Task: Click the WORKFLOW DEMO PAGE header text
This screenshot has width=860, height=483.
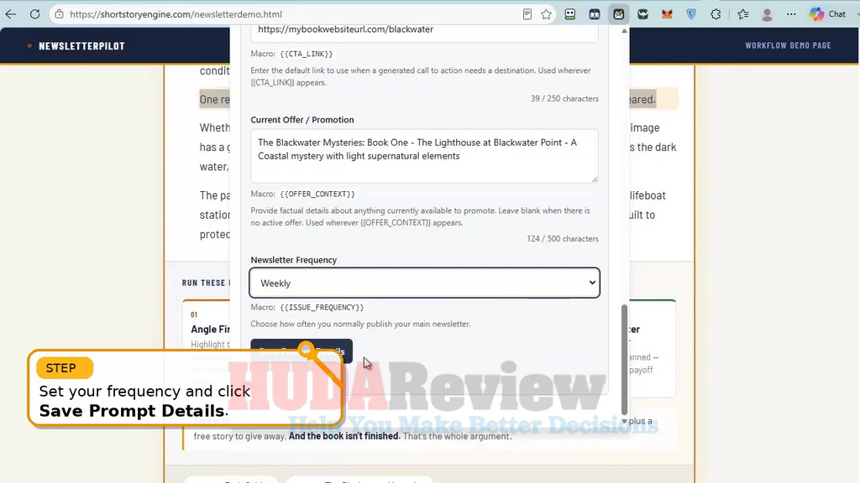Action: 788,45
